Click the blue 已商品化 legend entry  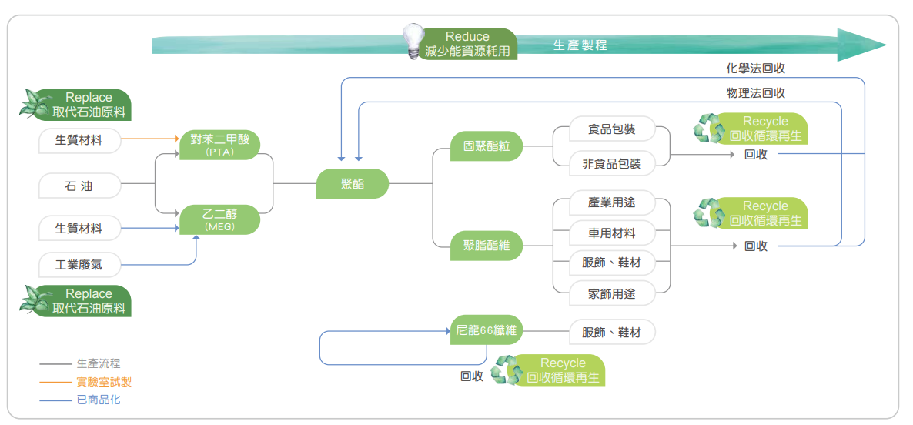tap(98, 400)
